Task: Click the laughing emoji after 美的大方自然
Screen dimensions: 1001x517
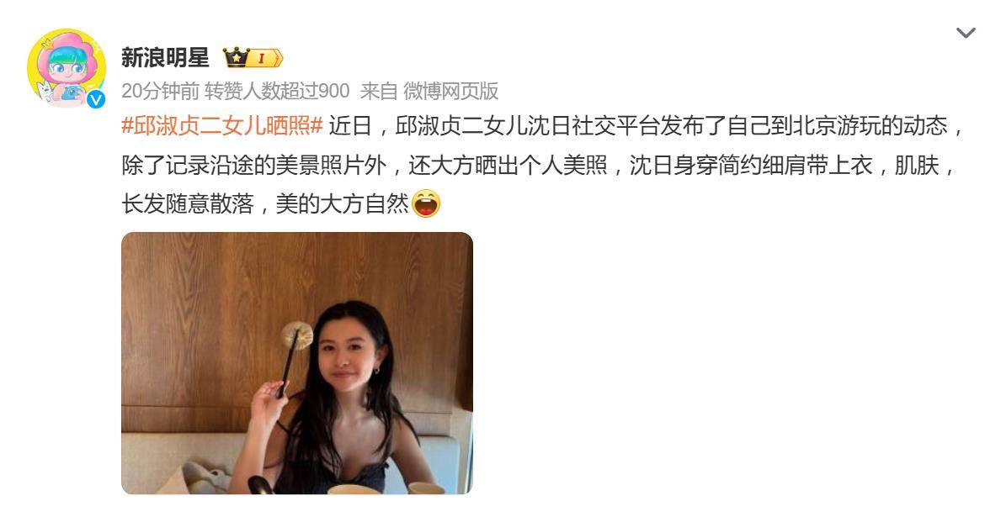Action: [426, 203]
